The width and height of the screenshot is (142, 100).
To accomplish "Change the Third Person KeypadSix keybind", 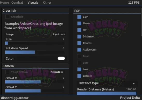I will (56, 72).
